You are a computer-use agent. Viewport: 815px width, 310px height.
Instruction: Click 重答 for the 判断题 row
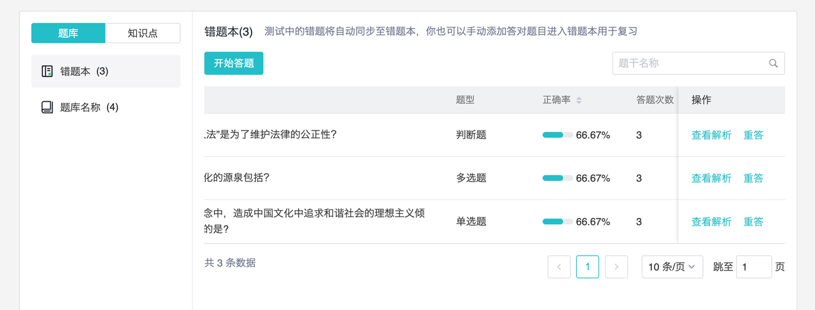click(x=753, y=135)
